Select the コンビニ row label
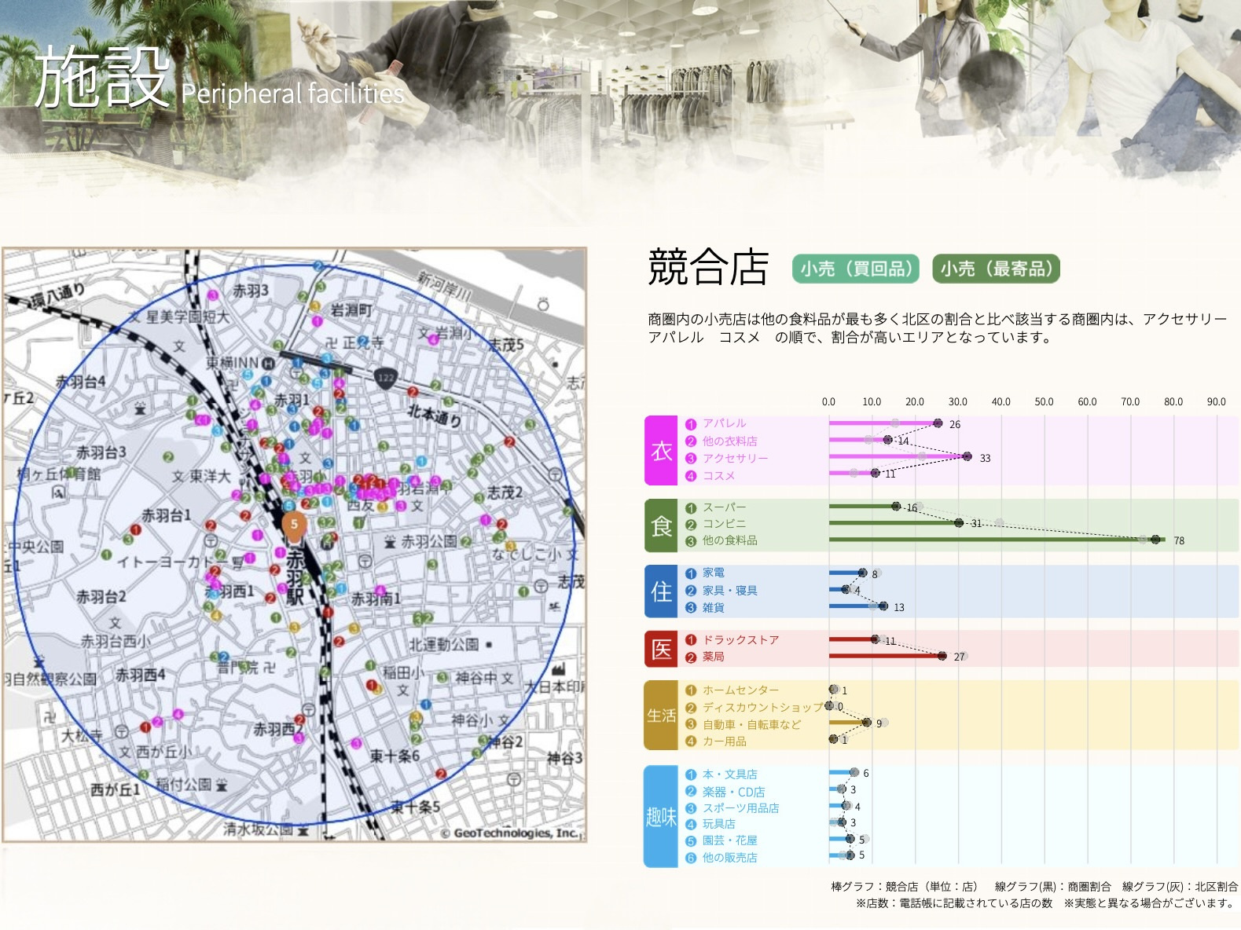This screenshot has height=930, width=1241. pyautogui.click(x=724, y=524)
